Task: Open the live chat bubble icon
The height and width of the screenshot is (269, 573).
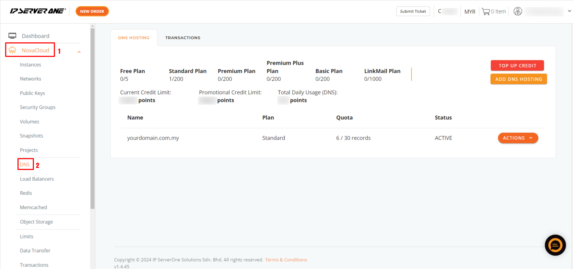Action: point(555,245)
